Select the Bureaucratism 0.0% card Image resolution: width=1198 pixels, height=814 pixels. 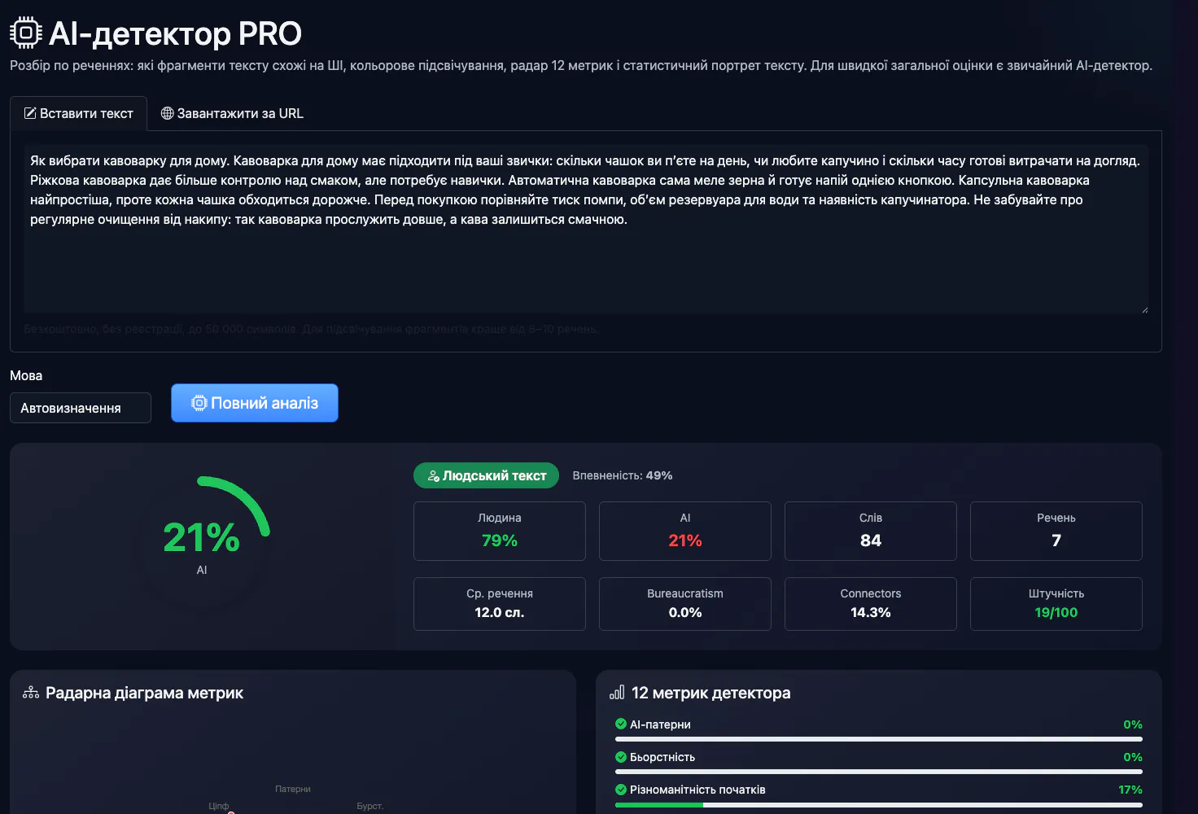(x=685, y=604)
